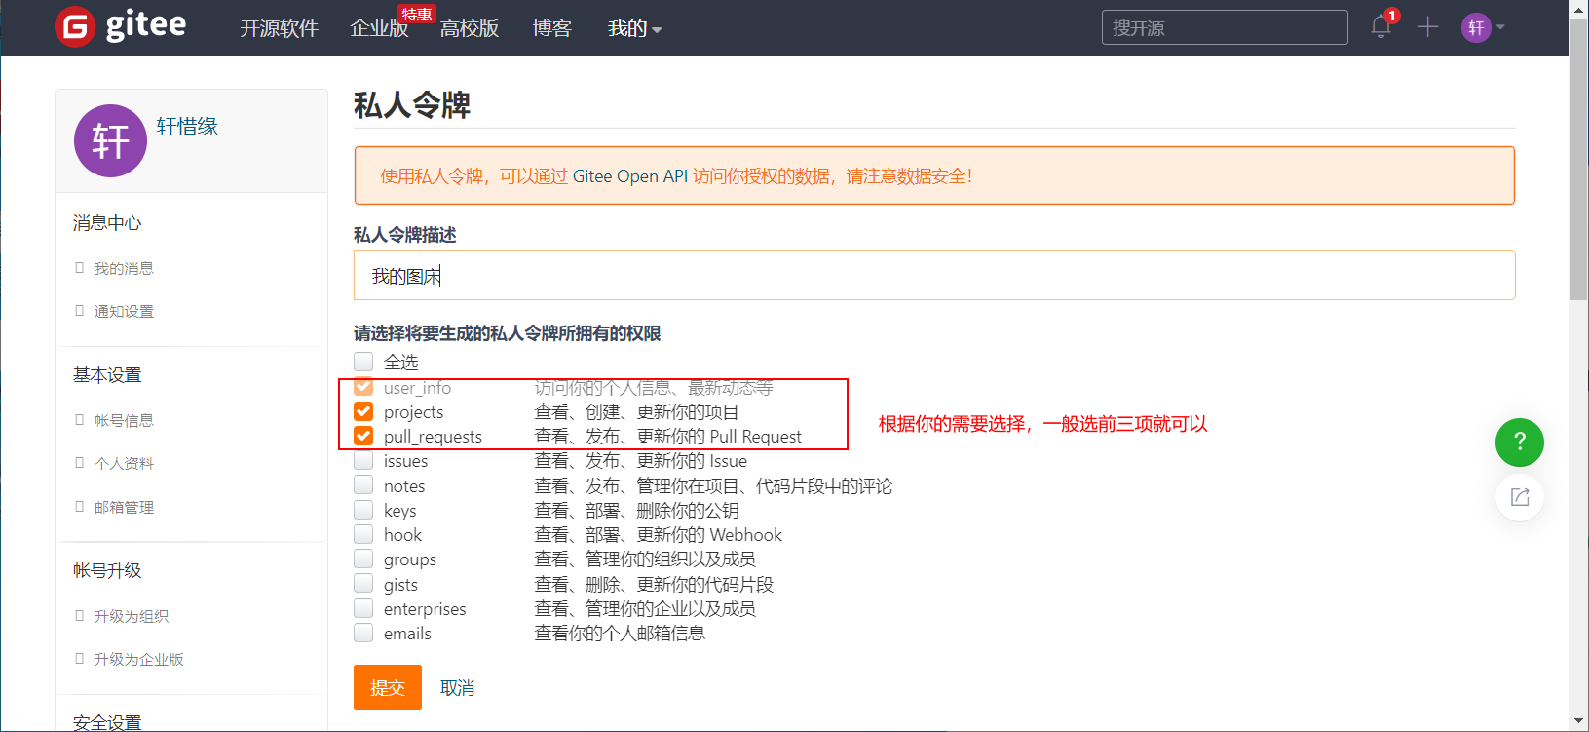Click the vertical page scrollbar thumb
The width and height of the screenshot is (1589, 732).
[1578, 161]
